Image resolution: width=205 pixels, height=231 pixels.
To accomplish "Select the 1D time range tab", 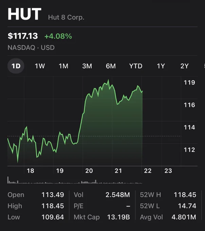I will click(16, 66).
